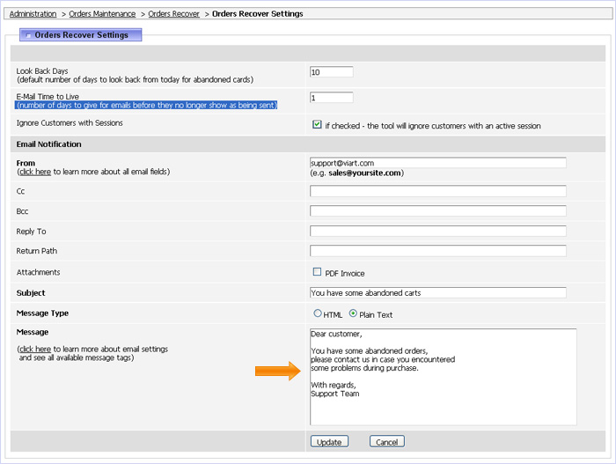Focus the Look Back Days field

click(x=332, y=72)
